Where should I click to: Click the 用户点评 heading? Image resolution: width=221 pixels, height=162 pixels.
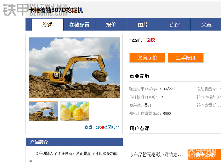click(x=139, y=128)
